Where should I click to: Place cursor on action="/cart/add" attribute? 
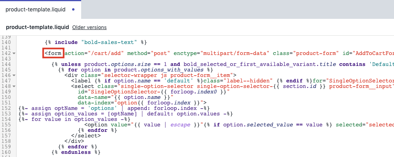[95, 53]
